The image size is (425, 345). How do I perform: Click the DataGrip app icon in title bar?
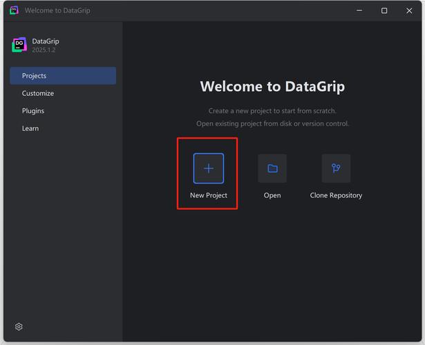(x=14, y=10)
